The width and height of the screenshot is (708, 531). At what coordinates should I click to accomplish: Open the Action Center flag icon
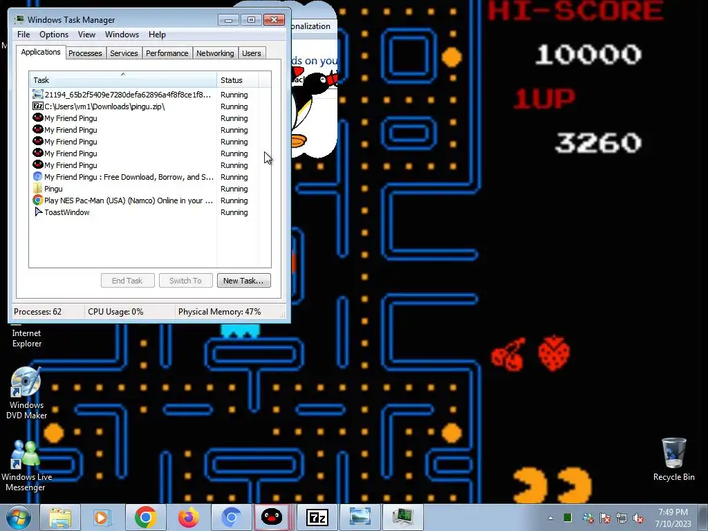click(x=605, y=519)
